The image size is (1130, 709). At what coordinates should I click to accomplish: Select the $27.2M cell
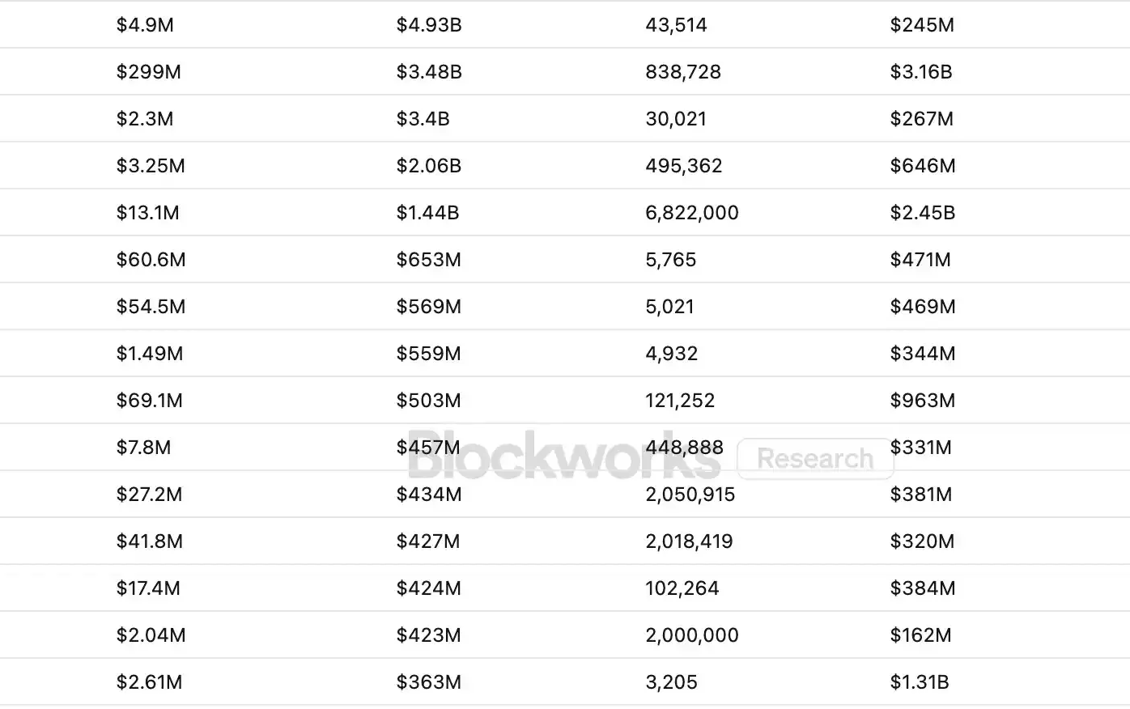click(150, 495)
